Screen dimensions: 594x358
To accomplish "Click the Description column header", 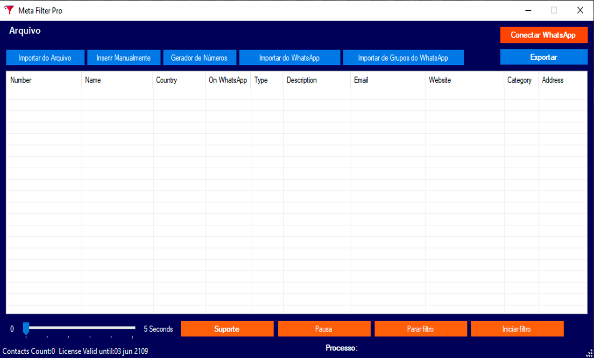I will click(x=317, y=80).
